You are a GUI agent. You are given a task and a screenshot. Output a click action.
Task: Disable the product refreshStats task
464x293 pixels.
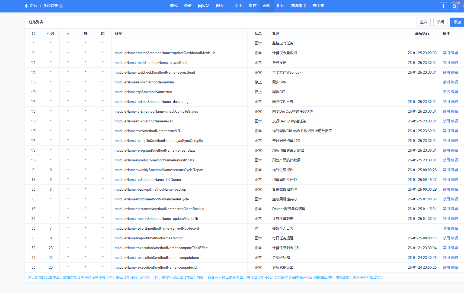tap(446, 160)
